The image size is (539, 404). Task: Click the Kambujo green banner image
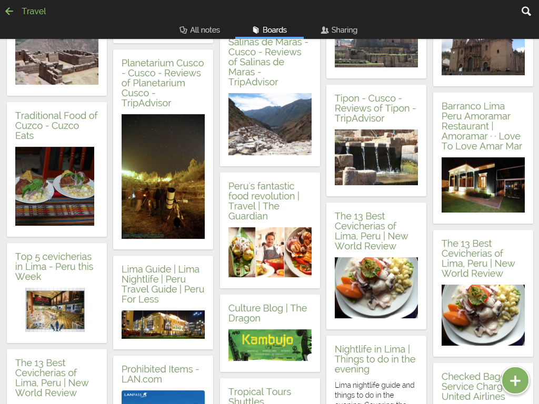[269, 345]
